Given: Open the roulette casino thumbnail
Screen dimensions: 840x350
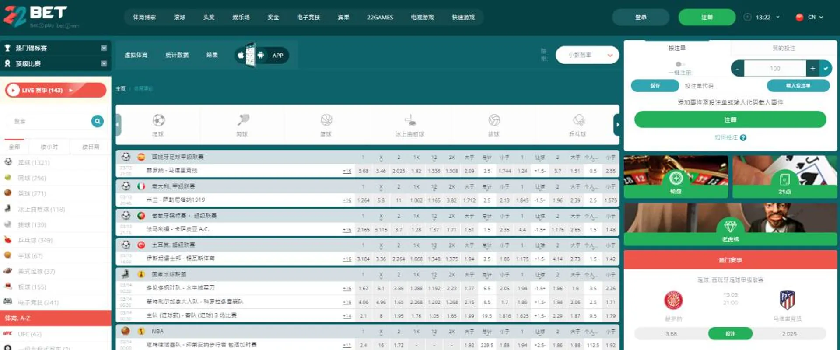Looking at the screenshot, I should click(675, 176).
